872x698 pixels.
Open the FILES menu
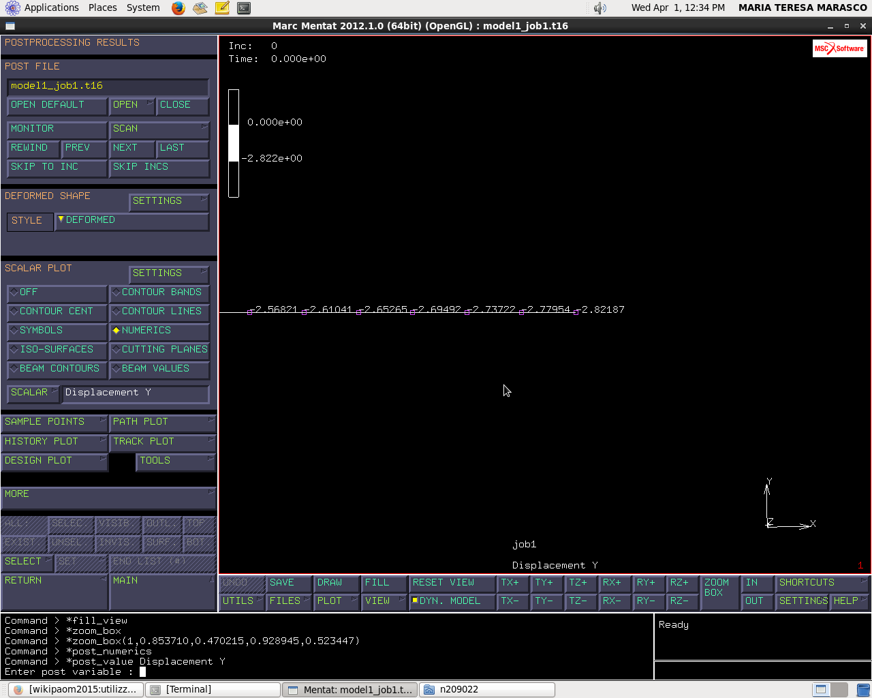pos(289,602)
